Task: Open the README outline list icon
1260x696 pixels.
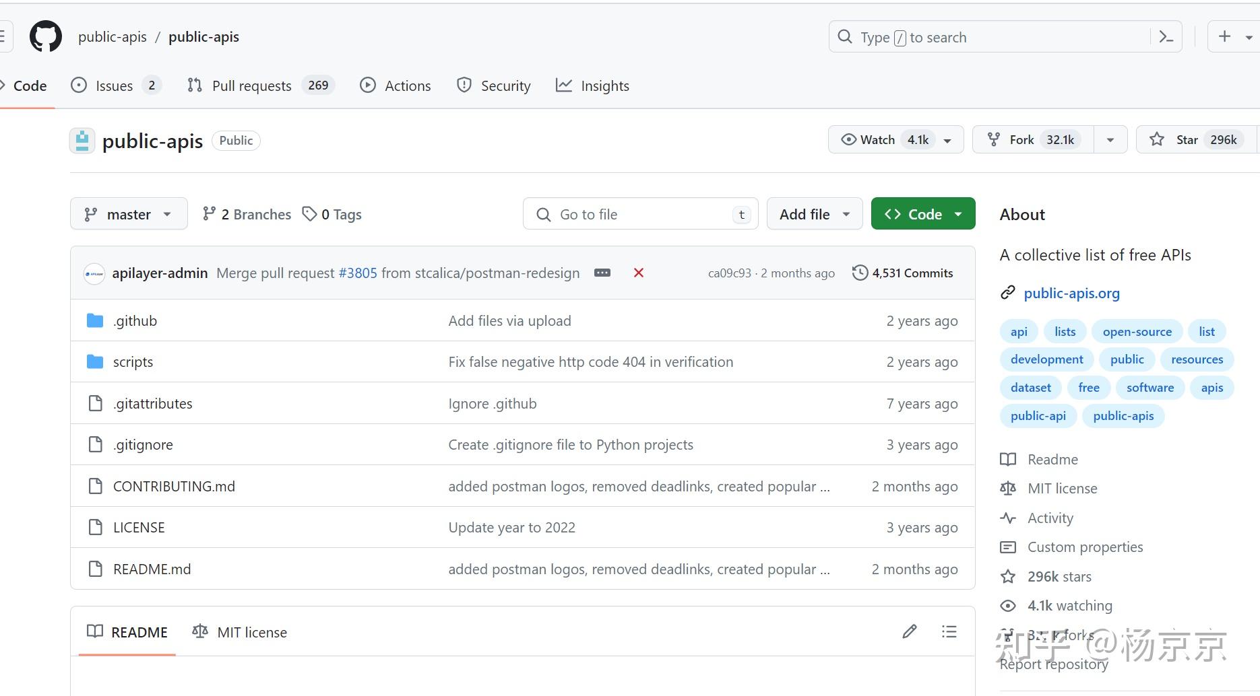Action: click(x=949, y=631)
